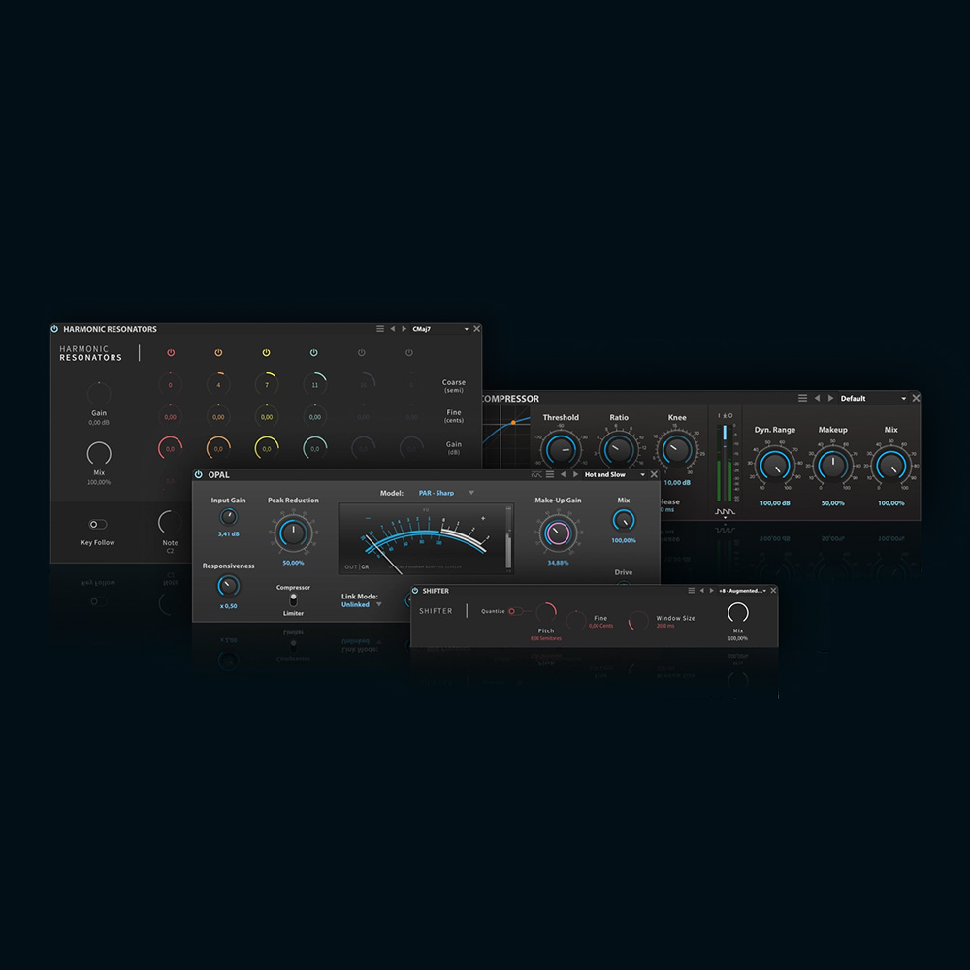970x970 pixels.
Task: Click the sidechain waveform icon in the Compressor
Action: (724, 511)
